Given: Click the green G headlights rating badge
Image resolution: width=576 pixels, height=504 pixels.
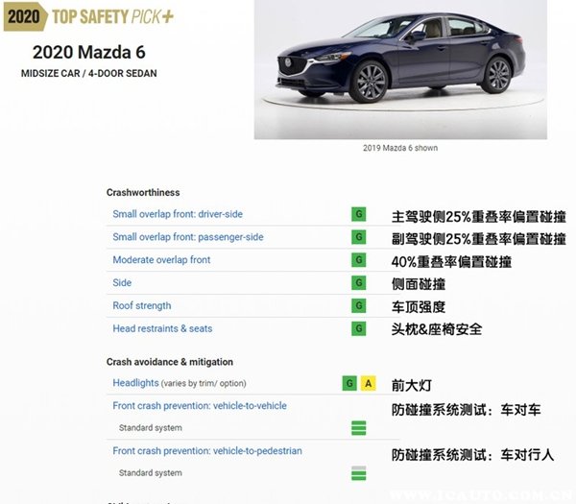Looking at the screenshot, I should pos(349,383).
